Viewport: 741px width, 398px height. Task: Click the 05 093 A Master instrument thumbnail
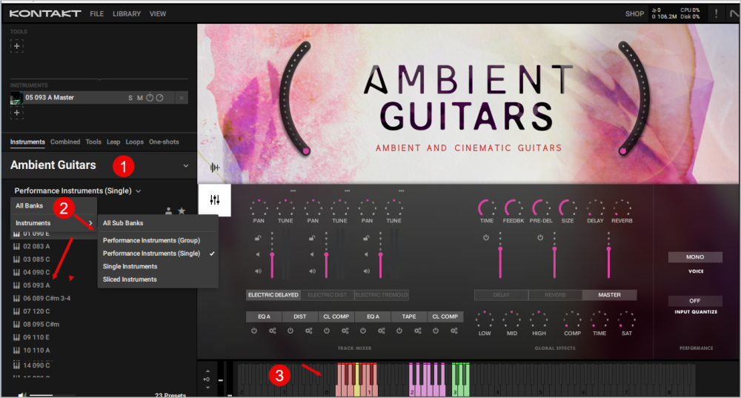(16, 98)
